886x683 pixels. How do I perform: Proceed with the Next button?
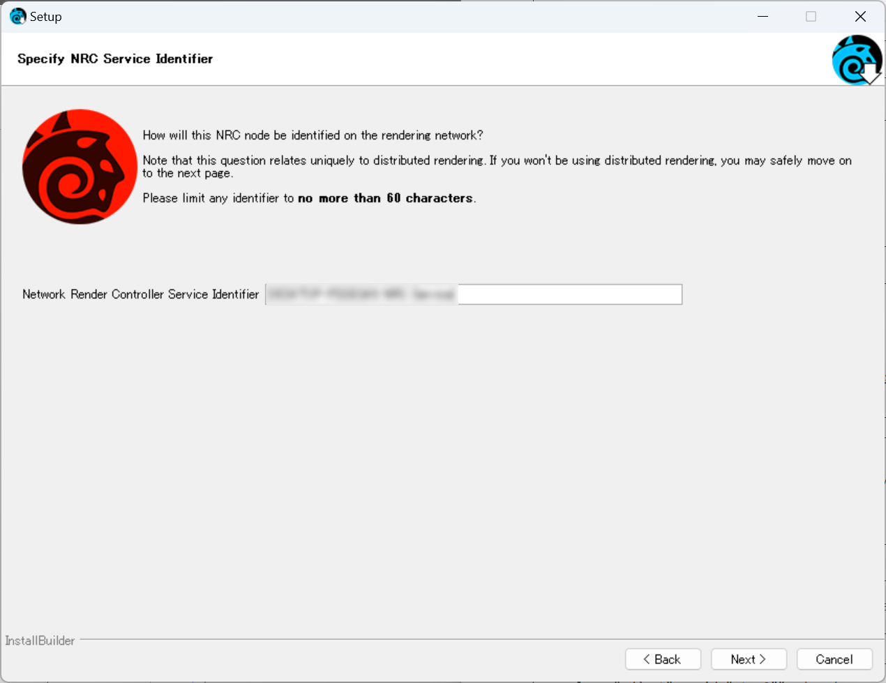pyautogui.click(x=749, y=659)
